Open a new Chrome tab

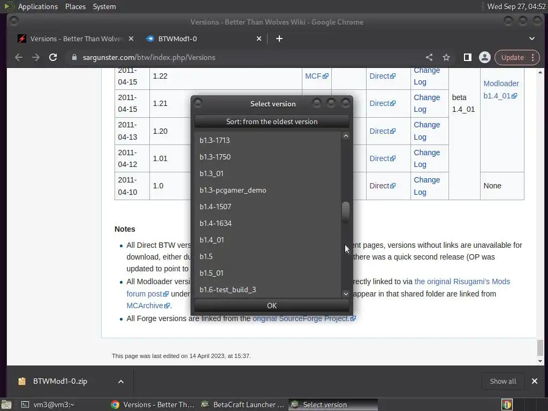pyautogui.click(x=279, y=39)
